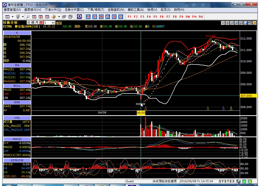Viewport: 260px width, 186px height.
Task: Click the scanner-like device toolbar icon
Action: (x=64, y=17)
